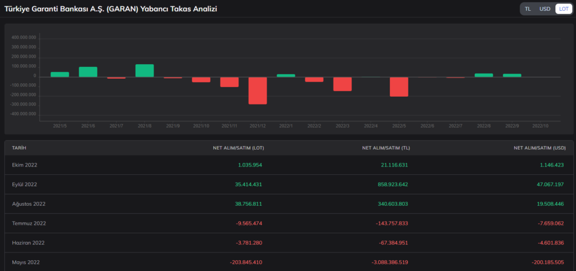576x271 pixels.
Task: Click the NET ALIM/SATIM (LOT) header
Action: tap(238, 148)
